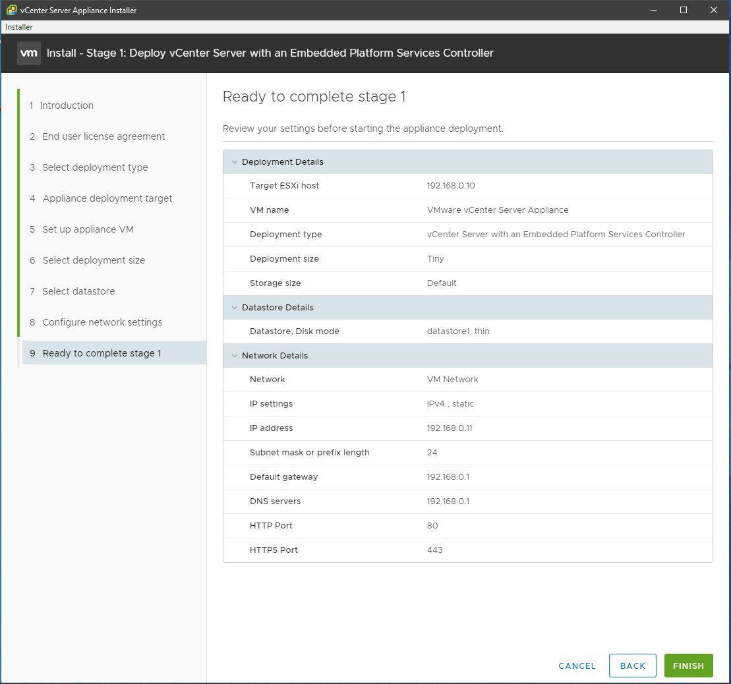Click the DNS servers value 192.168.0.1
The image size is (731, 684).
[448, 501]
